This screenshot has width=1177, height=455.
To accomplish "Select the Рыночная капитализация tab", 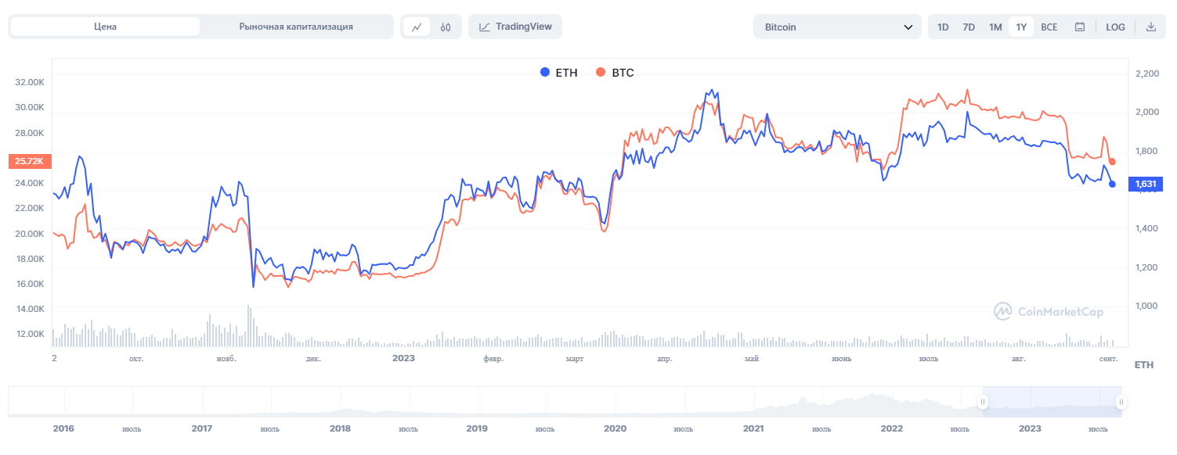I will [x=296, y=27].
